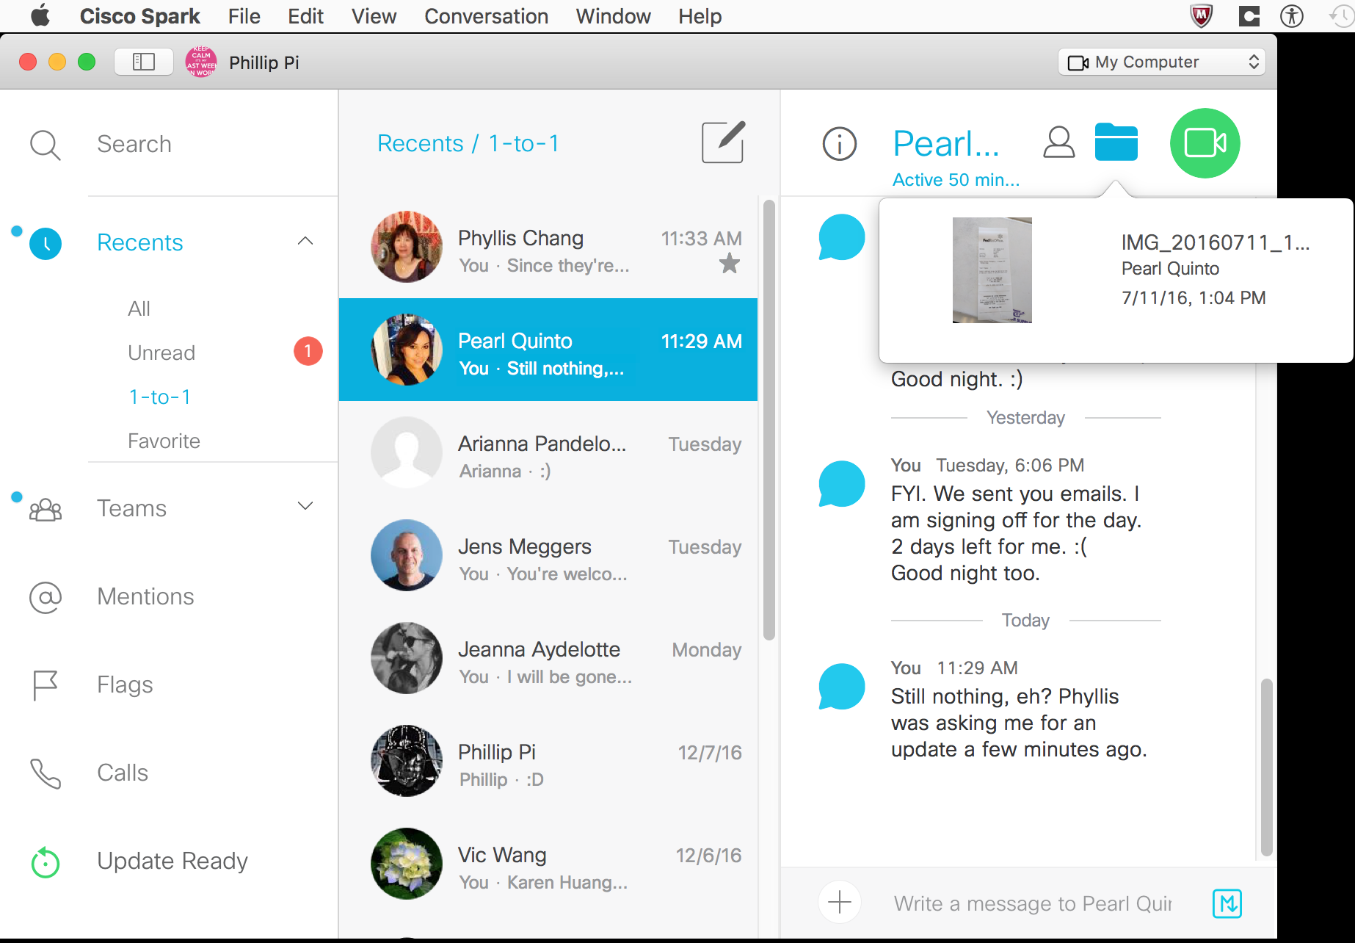This screenshot has width=1355, height=943.
Task: Open conversation info icon
Action: click(x=839, y=143)
